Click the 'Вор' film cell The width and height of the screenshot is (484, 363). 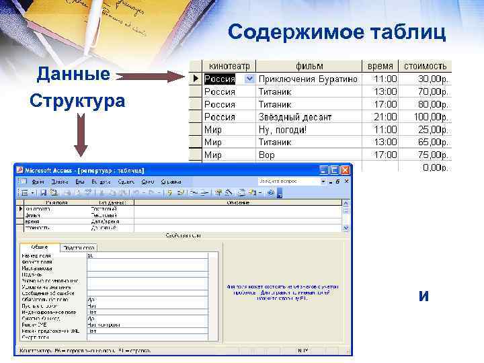[309, 155]
